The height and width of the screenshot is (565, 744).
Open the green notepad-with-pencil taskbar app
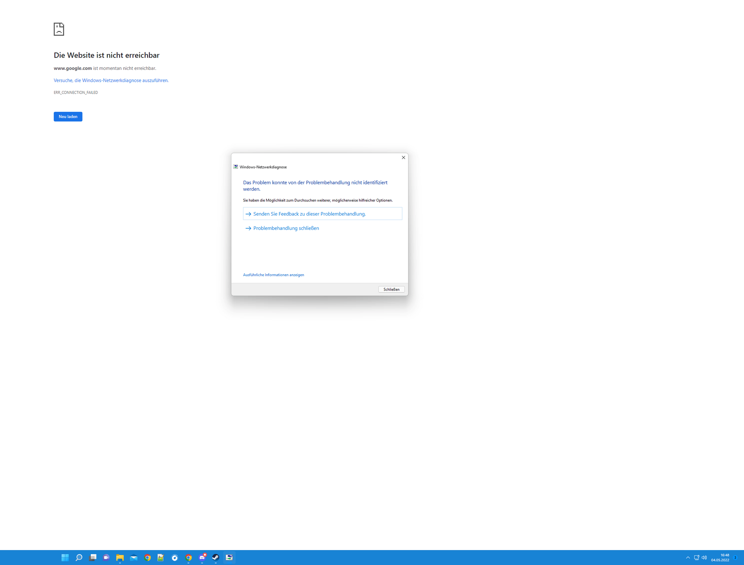pyautogui.click(x=161, y=557)
